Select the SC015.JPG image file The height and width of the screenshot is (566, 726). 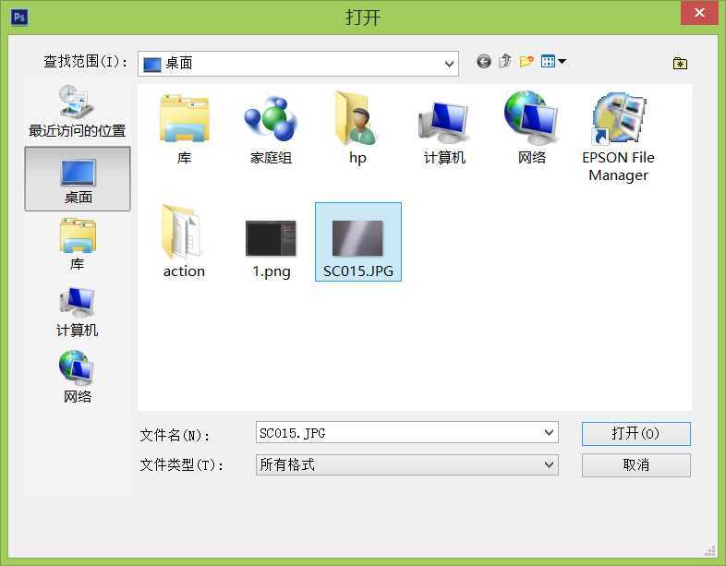pos(357,242)
